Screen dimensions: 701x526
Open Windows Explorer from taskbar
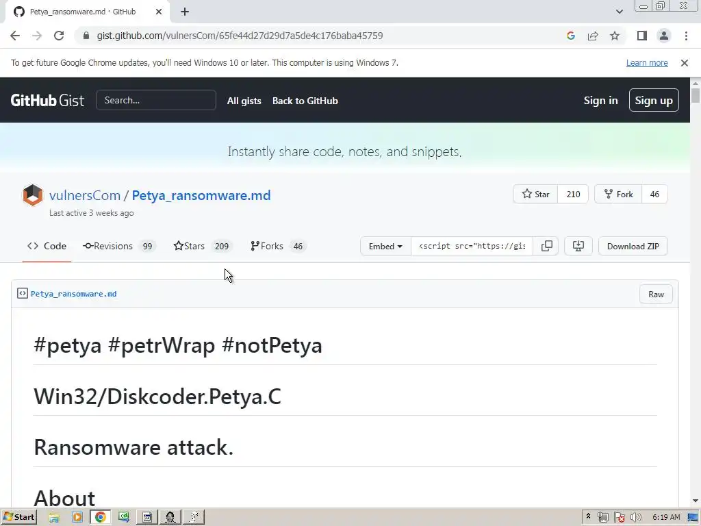[x=54, y=518]
